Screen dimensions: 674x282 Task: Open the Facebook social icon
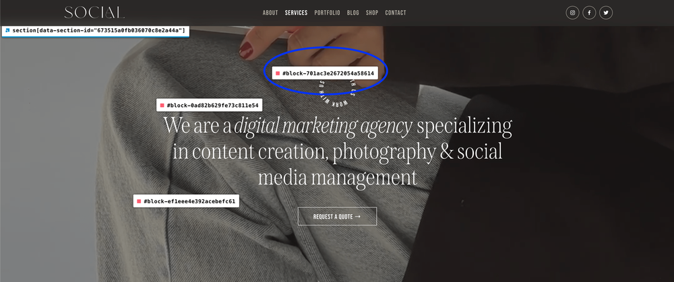point(589,13)
